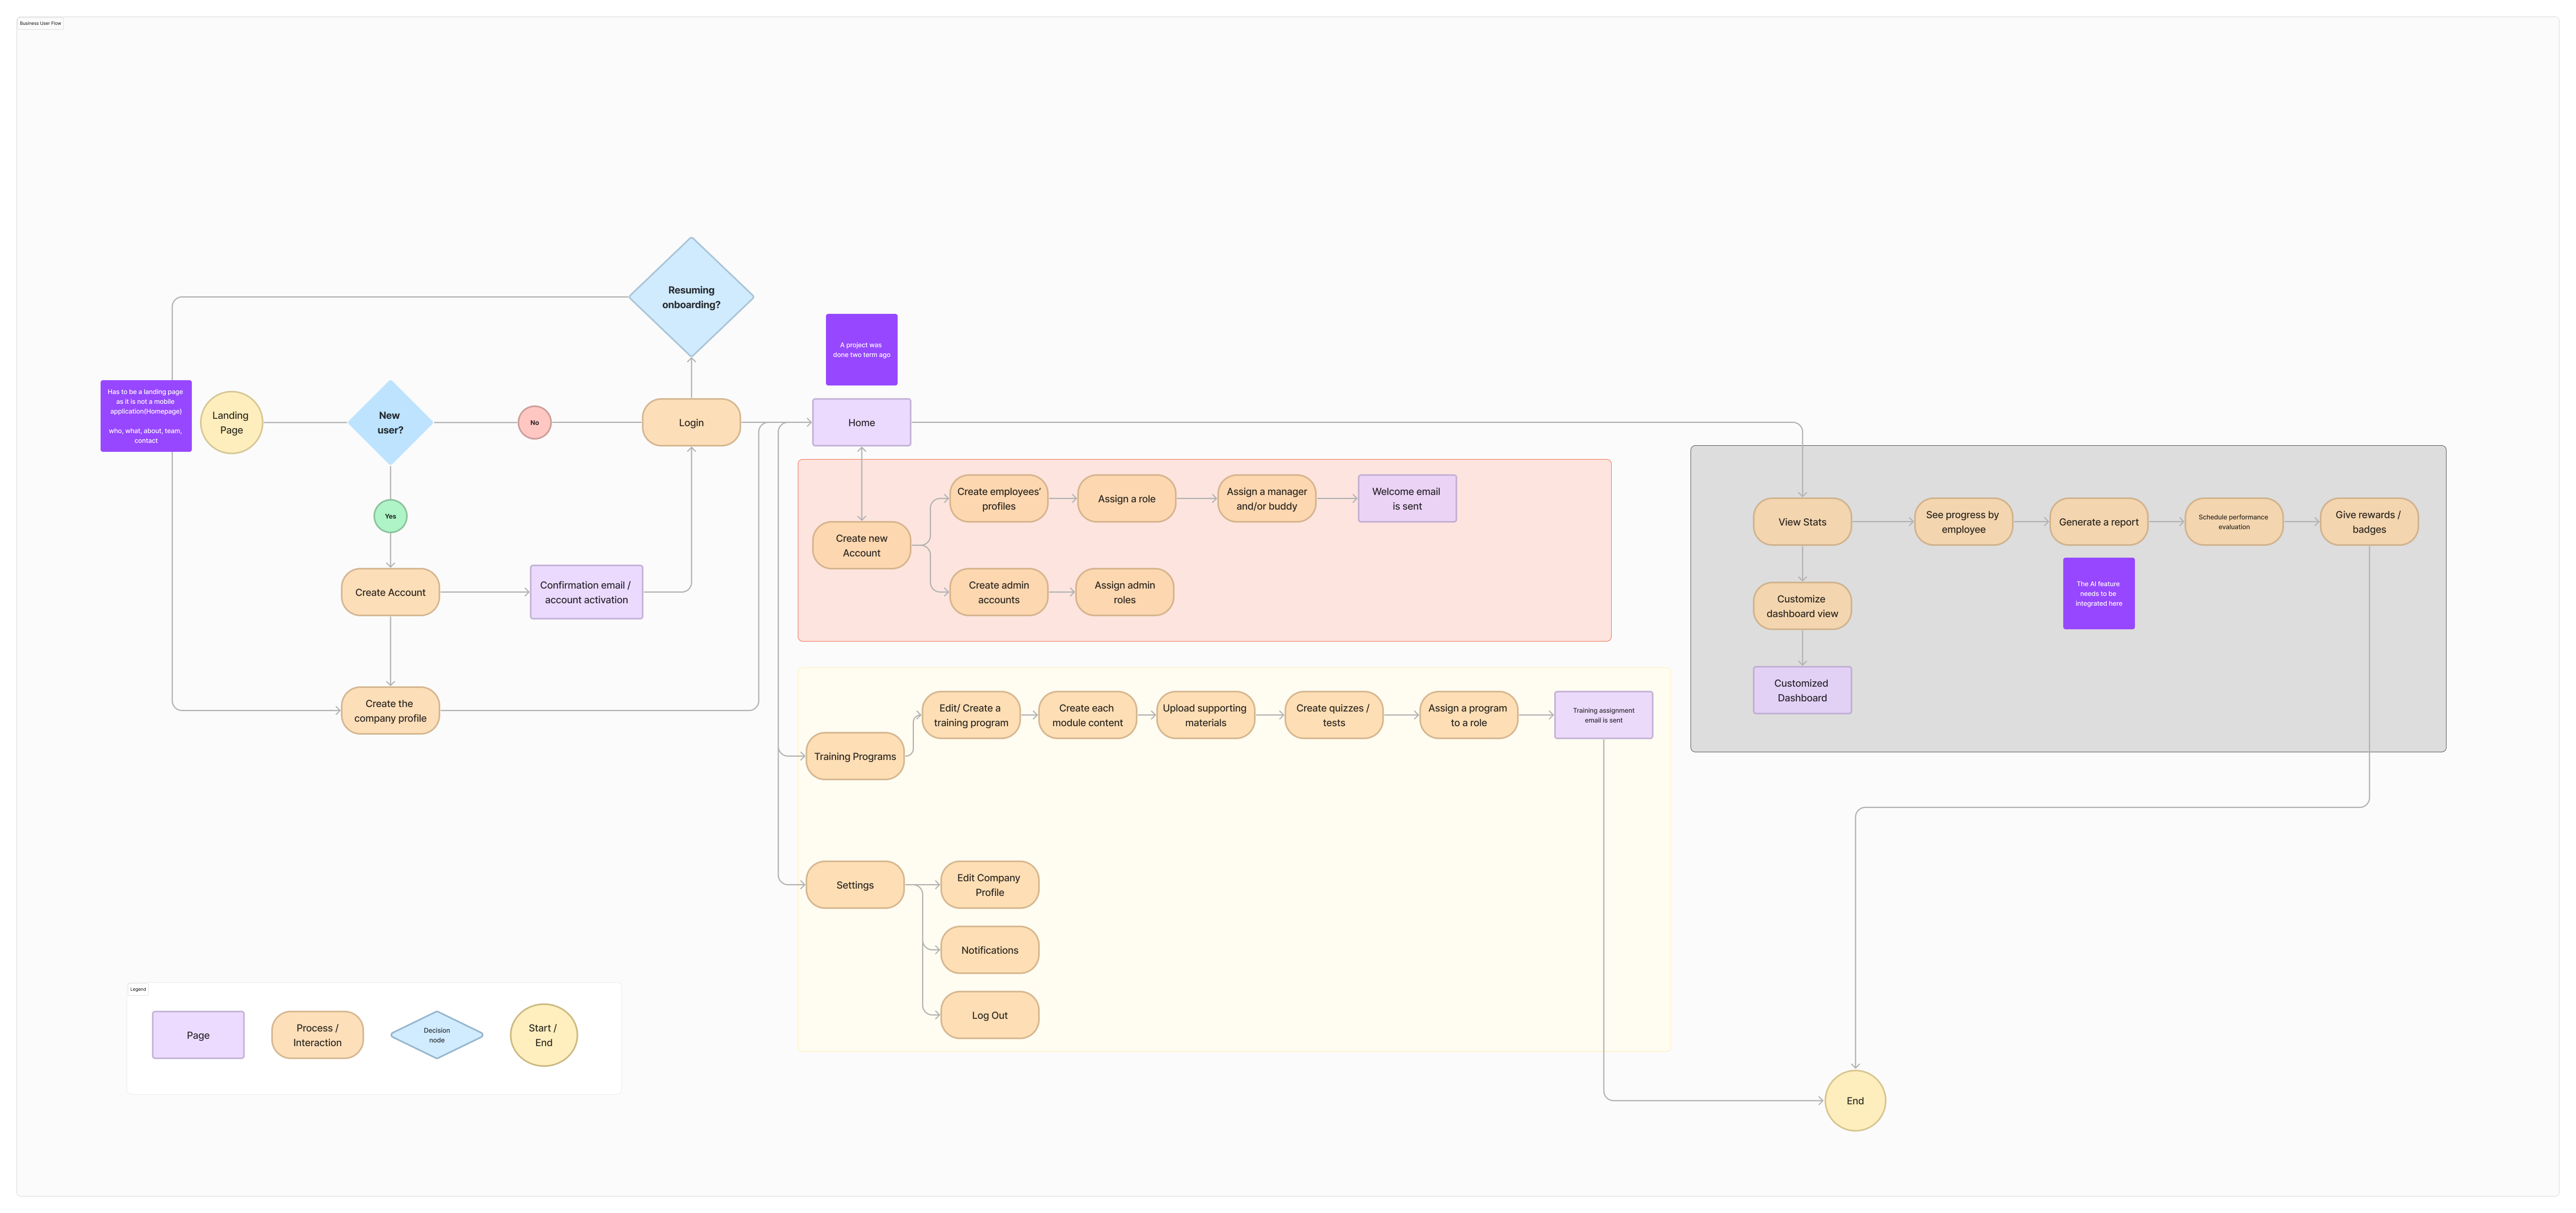This screenshot has width=2576, height=1213.
Task: Select the 'Business User Flow' frame label
Action: 40,23
